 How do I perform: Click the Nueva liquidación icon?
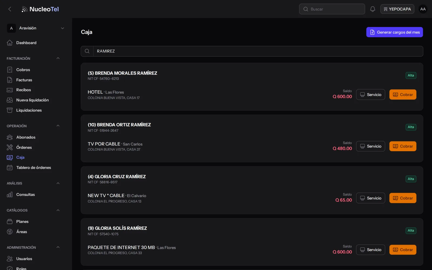10,100
